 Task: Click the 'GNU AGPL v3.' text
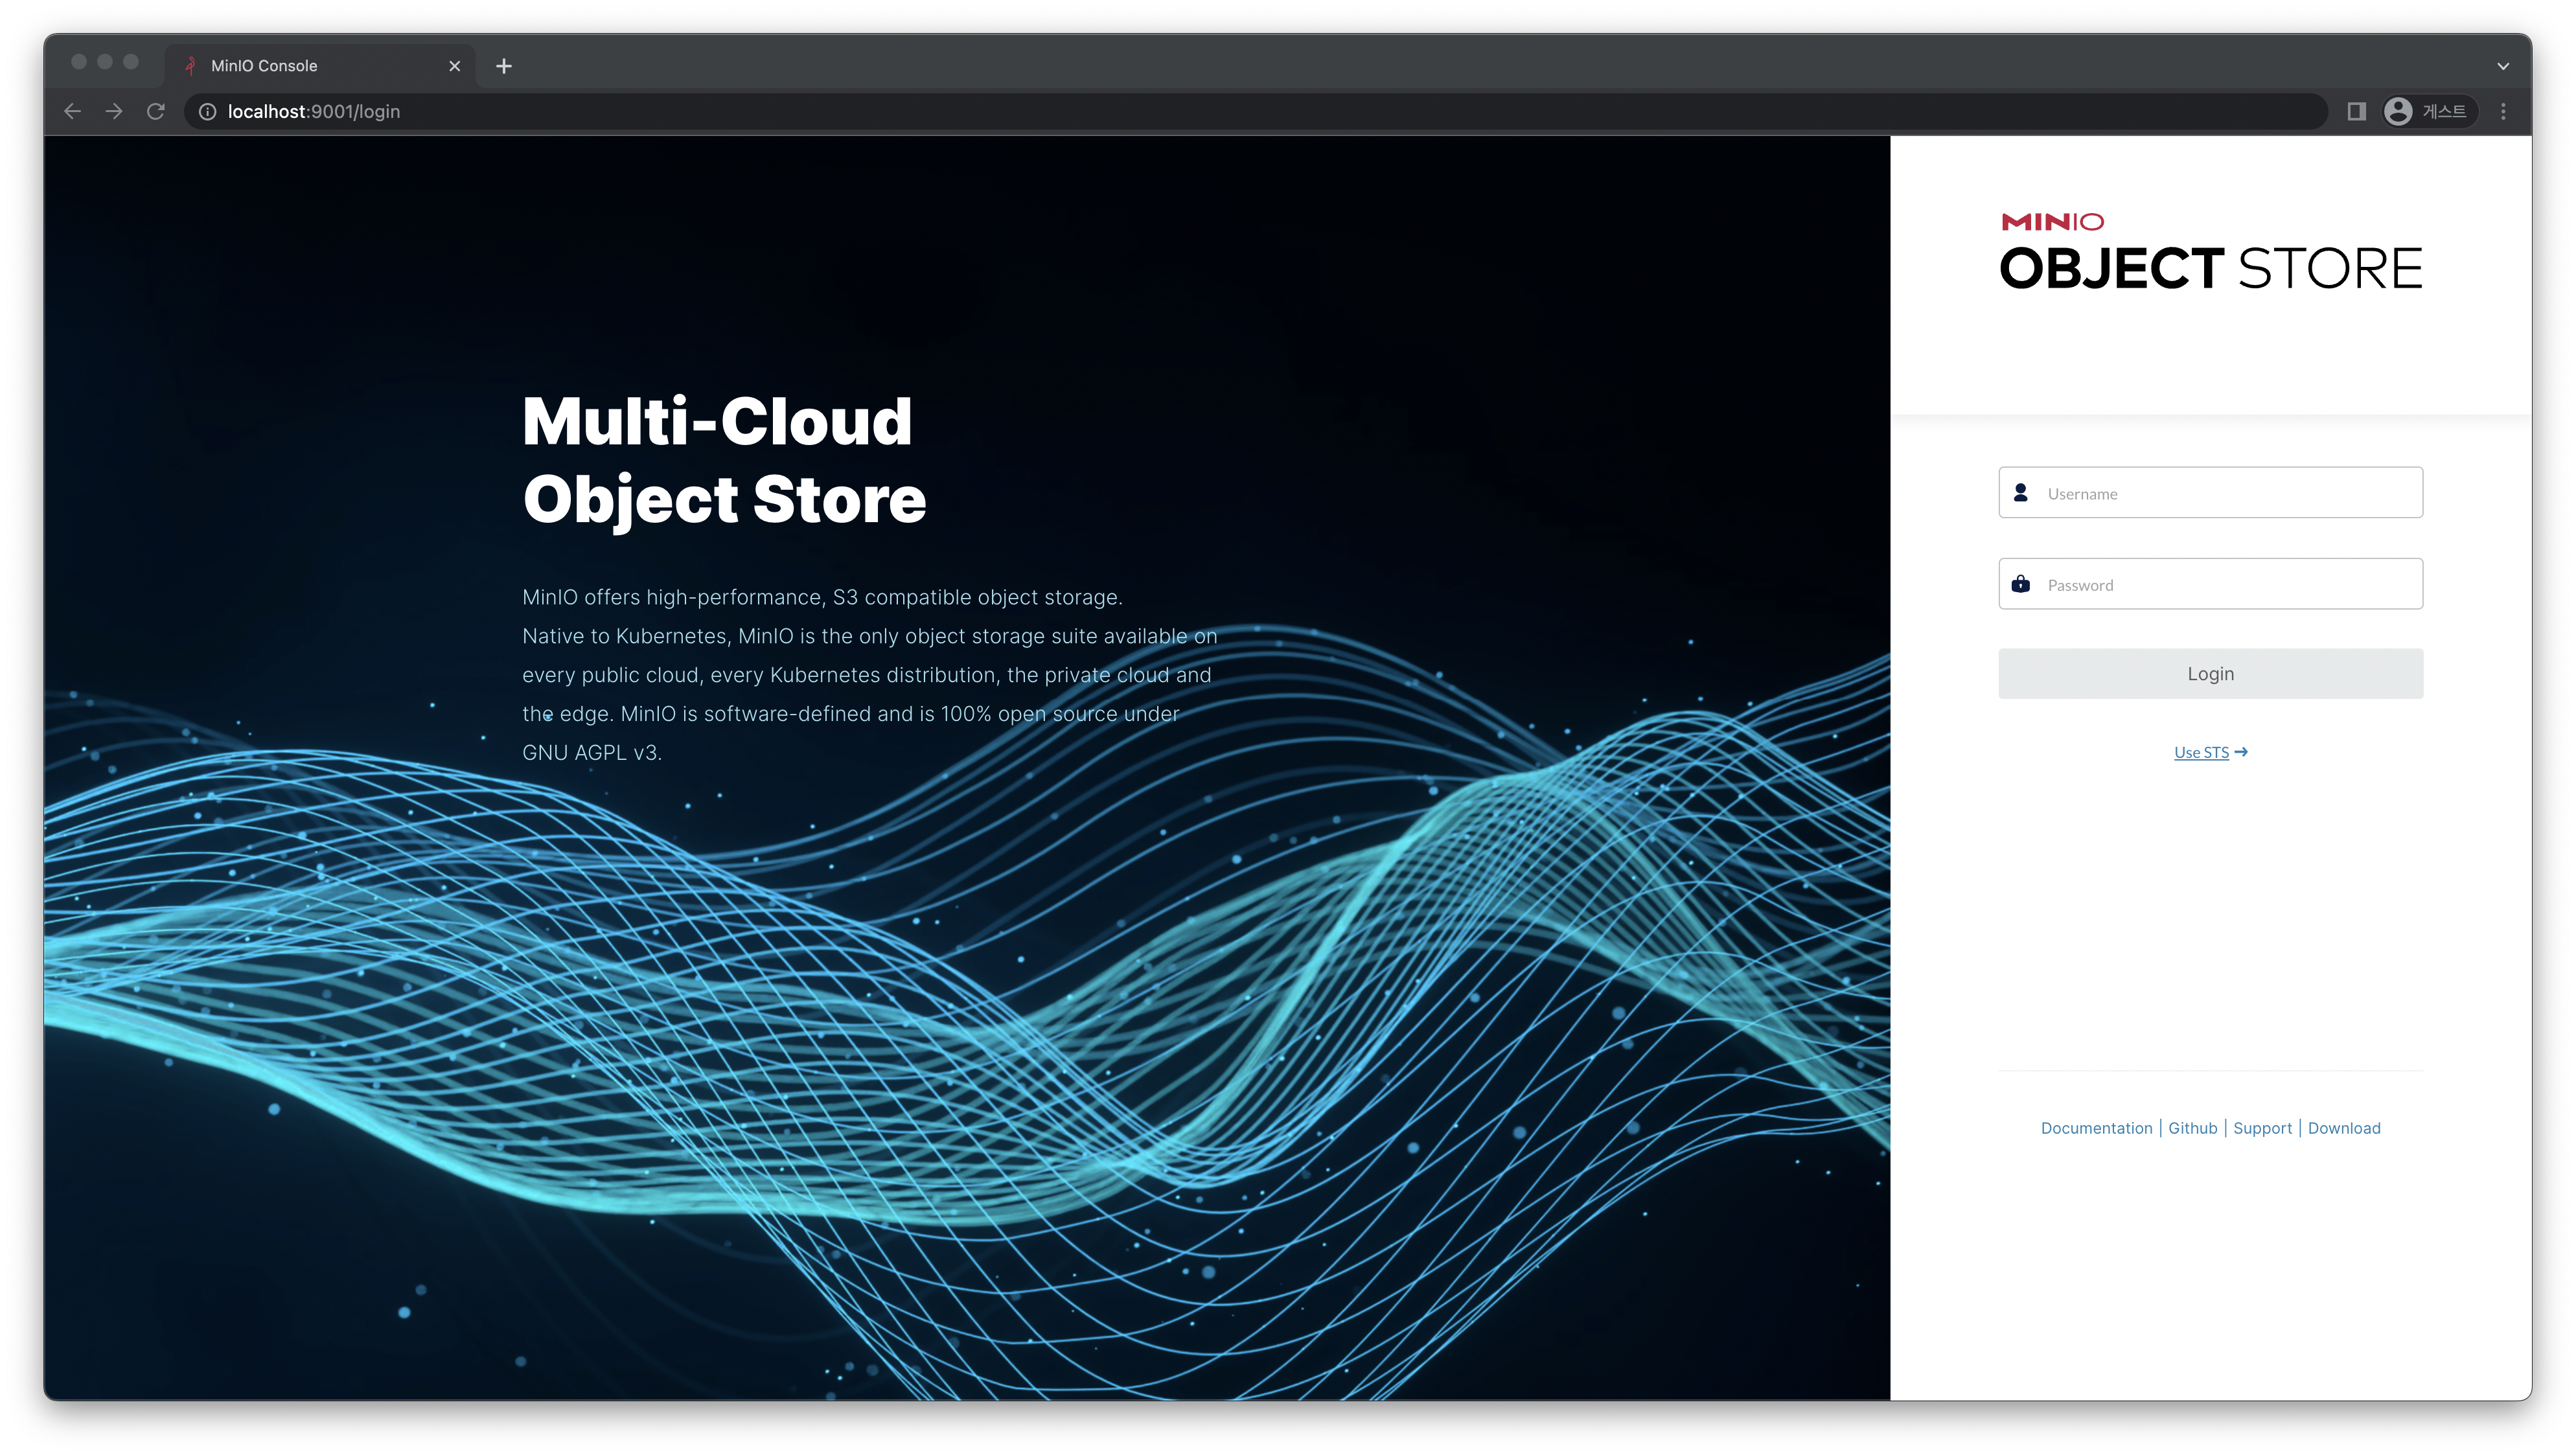point(592,753)
